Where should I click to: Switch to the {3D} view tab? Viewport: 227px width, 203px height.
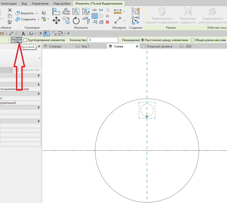tap(188, 46)
